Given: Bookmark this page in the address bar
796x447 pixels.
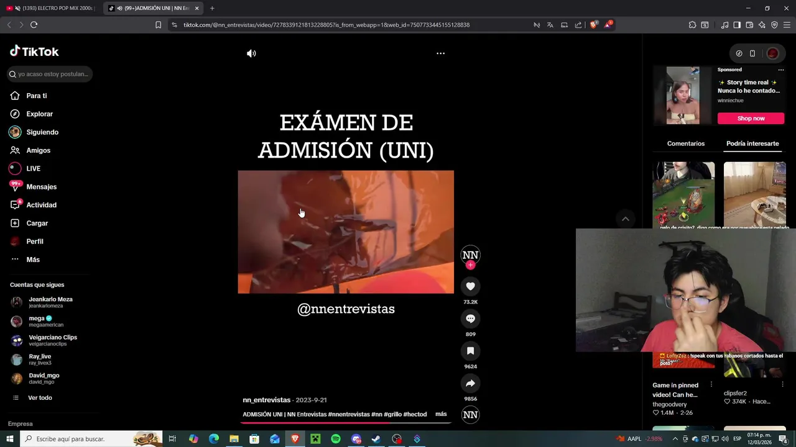Looking at the screenshot, I should tap(158, 25).
